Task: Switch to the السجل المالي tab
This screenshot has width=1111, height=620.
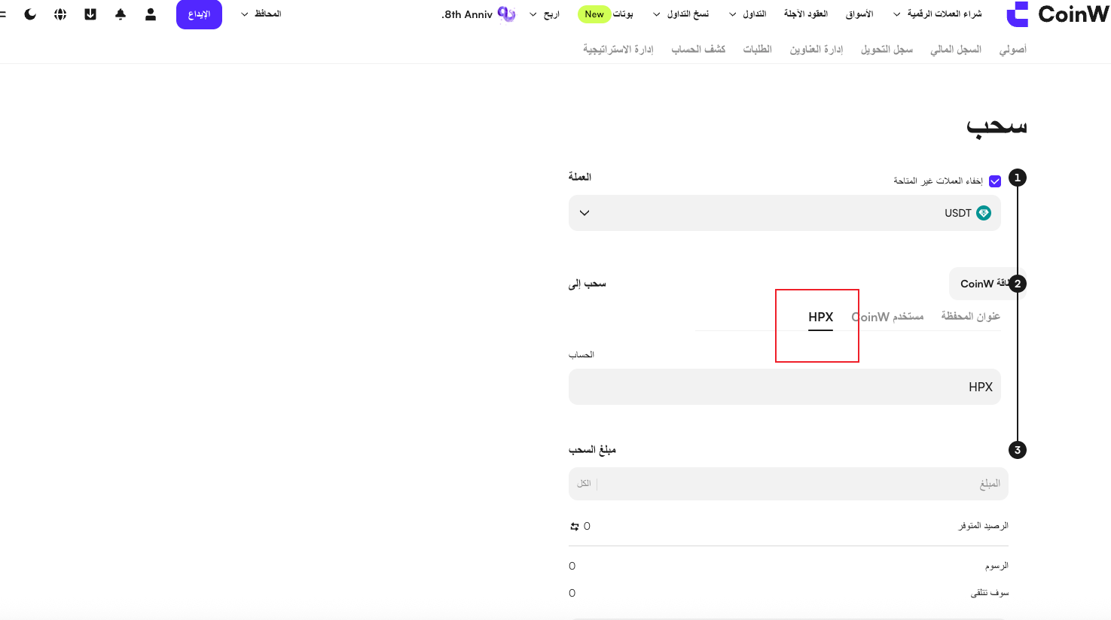Action: 956,50
